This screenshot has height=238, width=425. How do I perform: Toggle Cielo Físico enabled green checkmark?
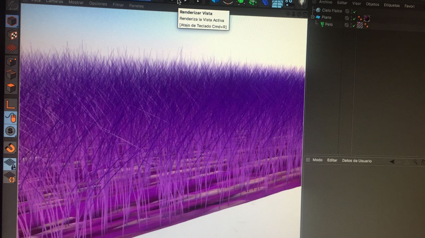(355, 12)
